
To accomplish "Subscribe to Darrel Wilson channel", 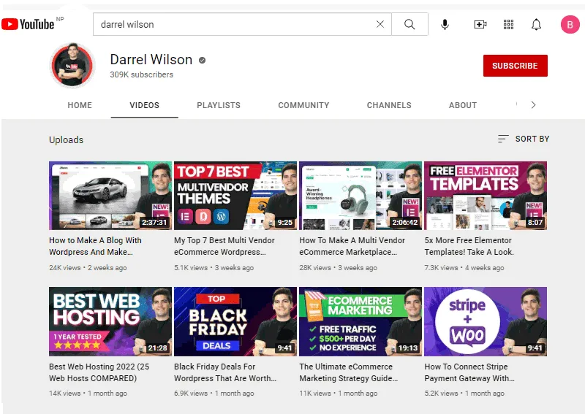I will point(516,66).
